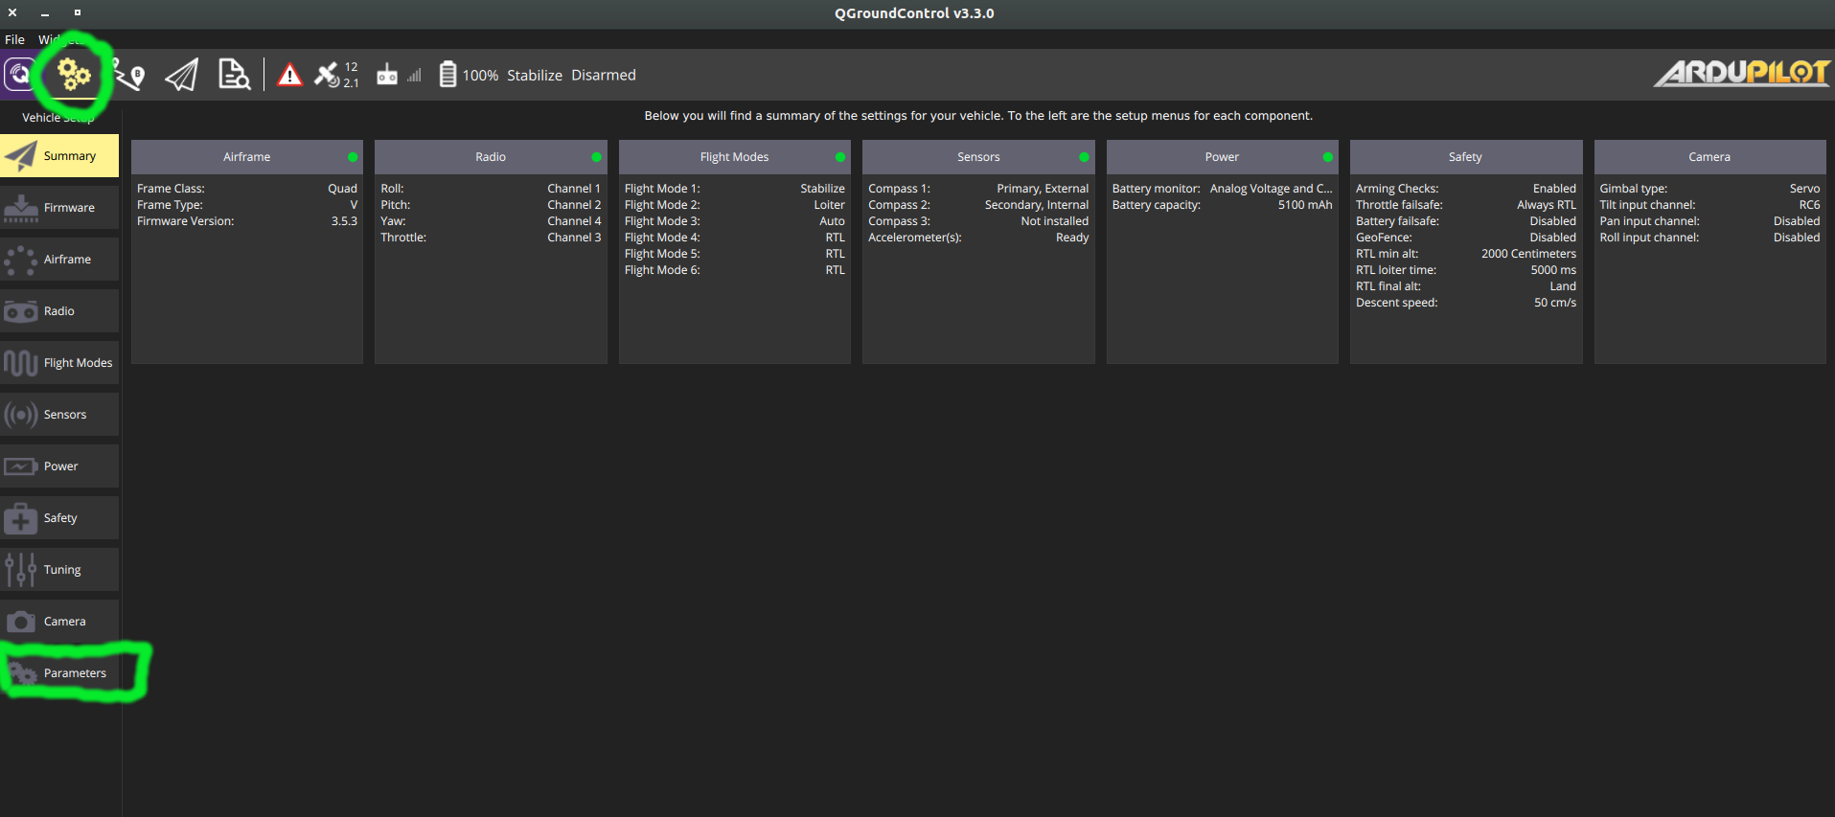This screenshot has height=817, width=1835.
Task: Click the Gimbal type value Servo
Action: pos(1805,189)
